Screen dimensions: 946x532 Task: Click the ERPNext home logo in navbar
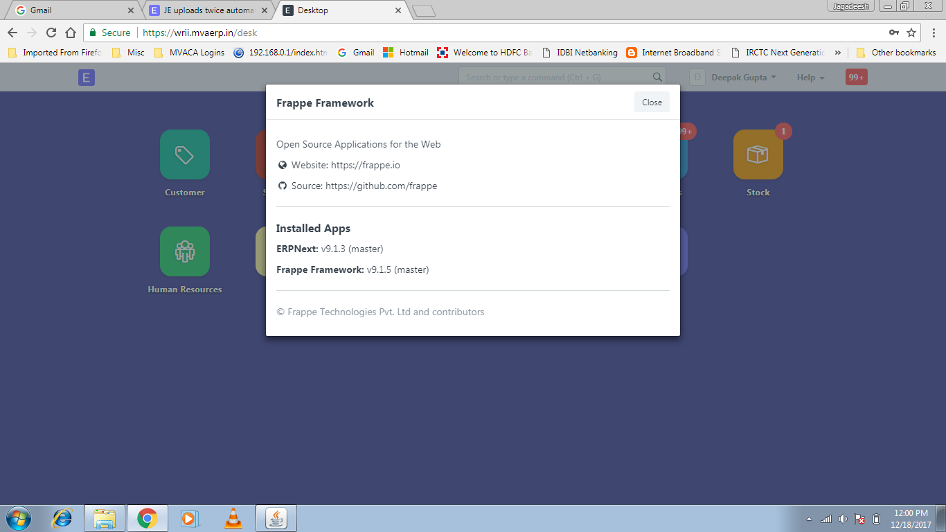point(87,78)
